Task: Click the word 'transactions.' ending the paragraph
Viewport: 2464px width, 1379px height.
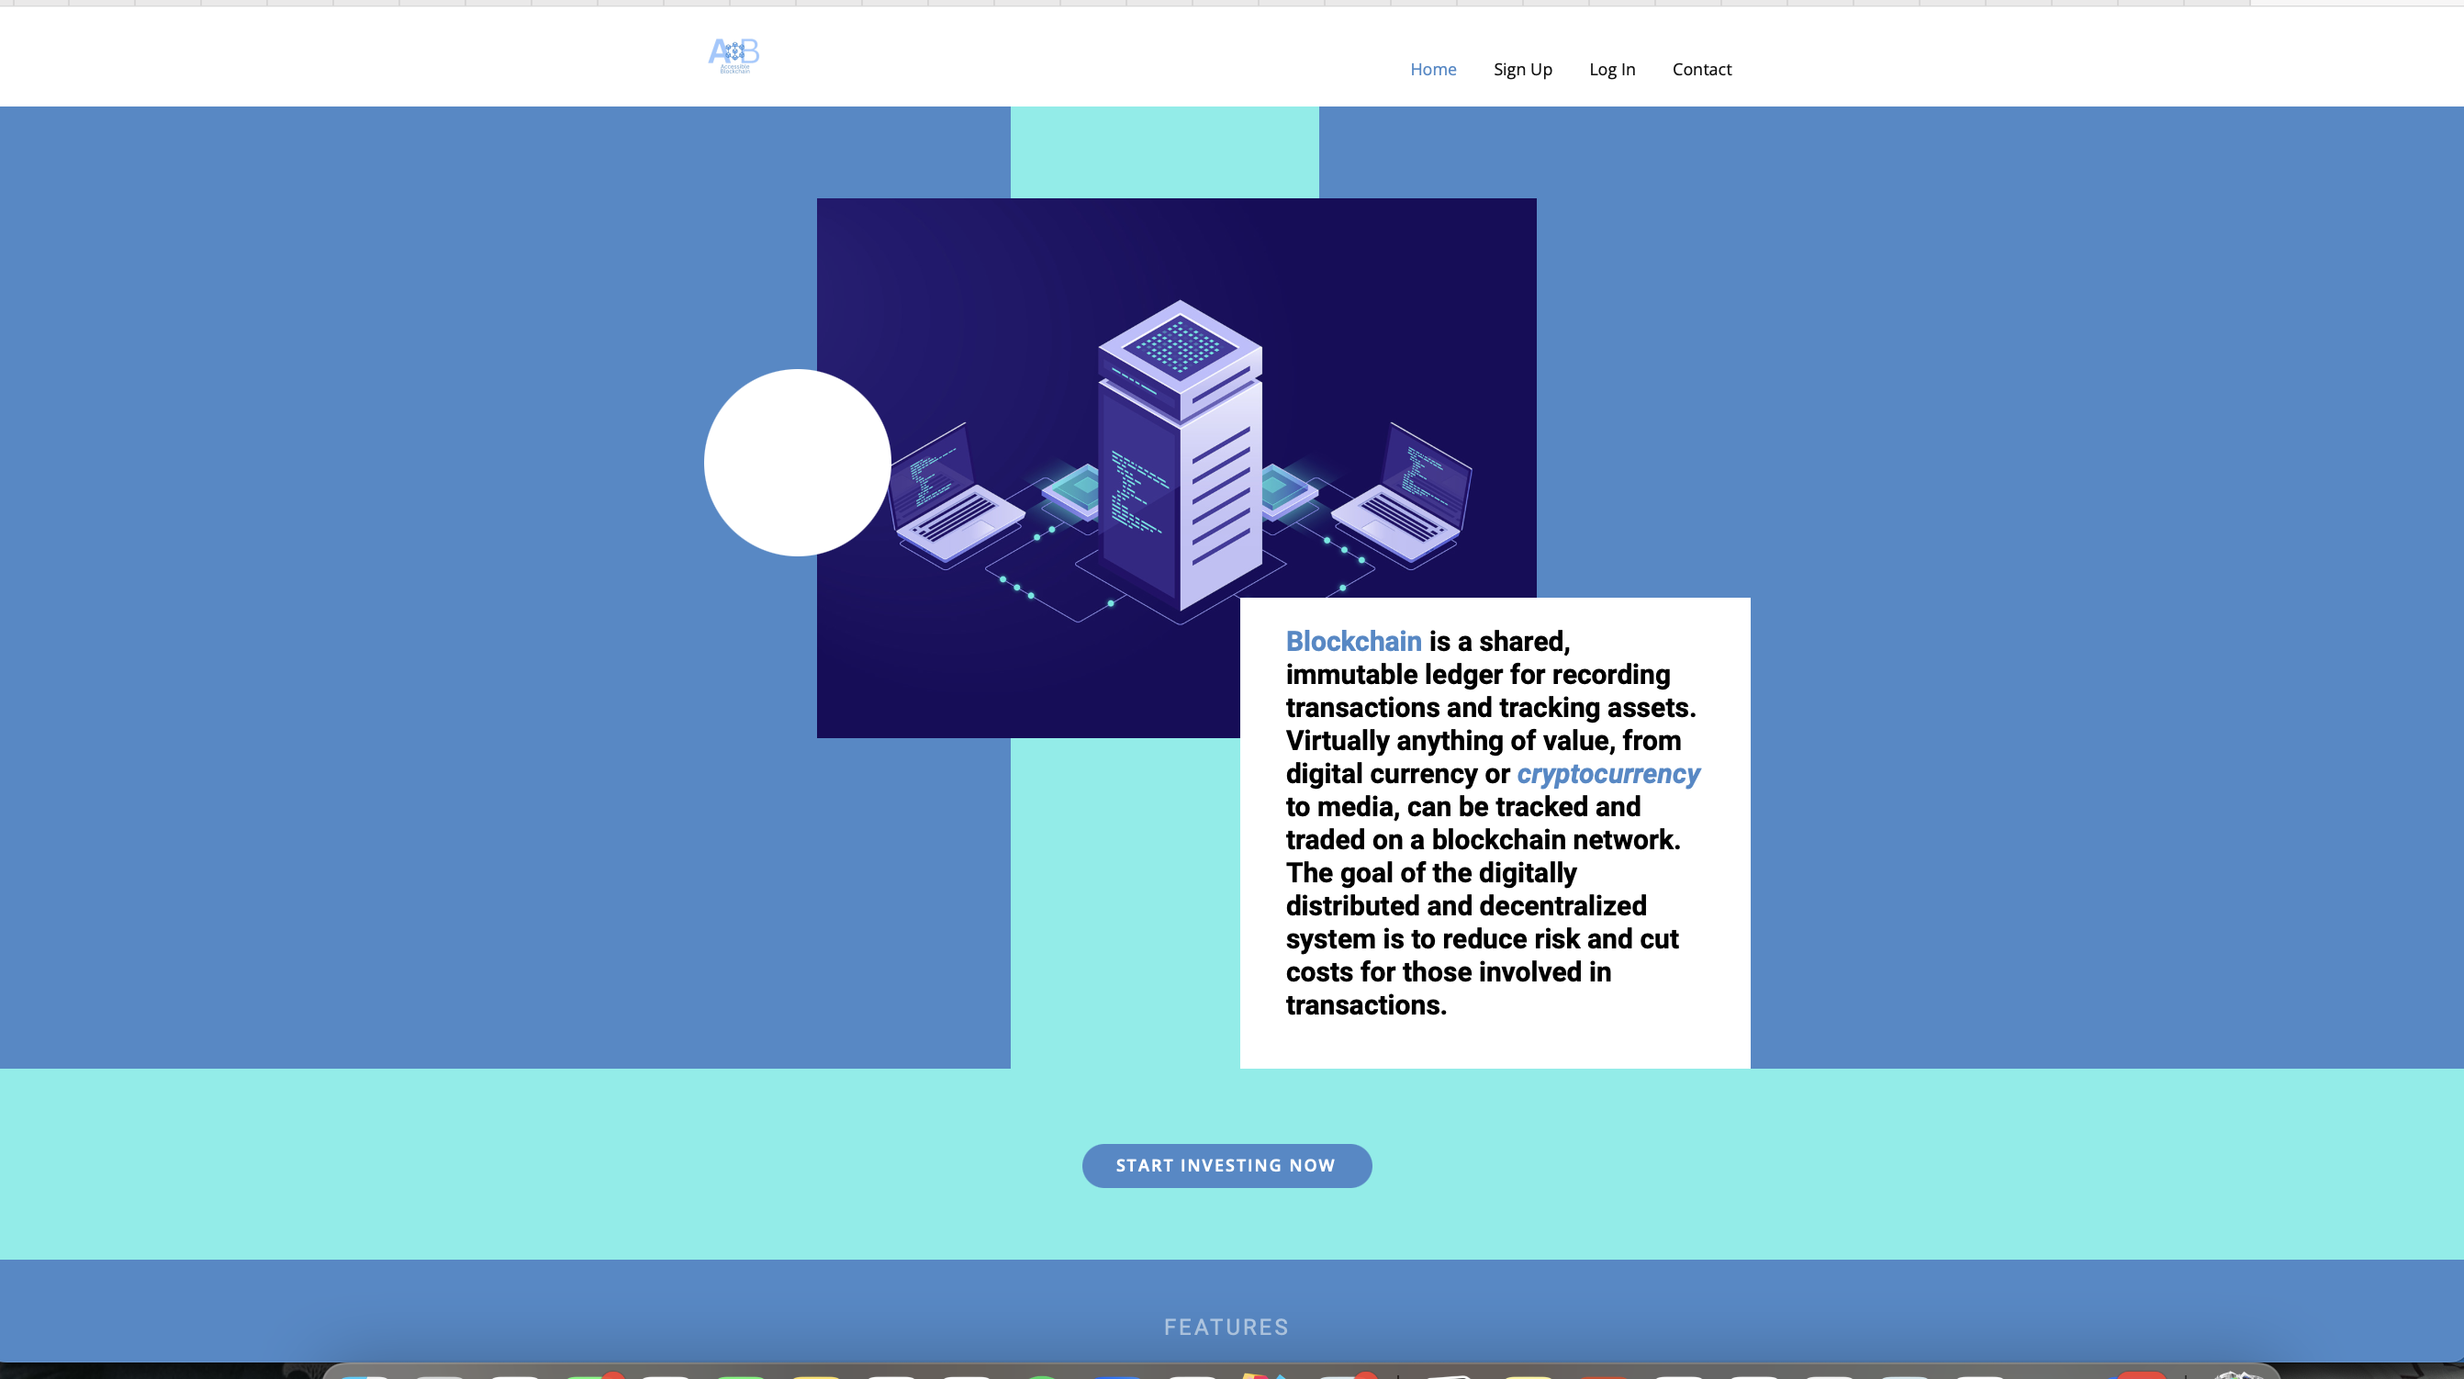Action: click(1365, 1005)
